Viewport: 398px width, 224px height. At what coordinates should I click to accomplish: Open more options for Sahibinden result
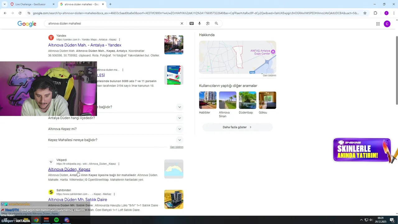tap(114, 194)
